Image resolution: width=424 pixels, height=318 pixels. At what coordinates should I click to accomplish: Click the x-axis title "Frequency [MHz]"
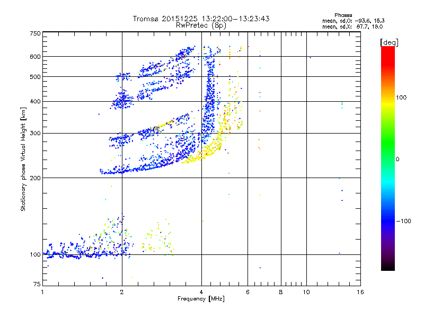coord(201,299)
